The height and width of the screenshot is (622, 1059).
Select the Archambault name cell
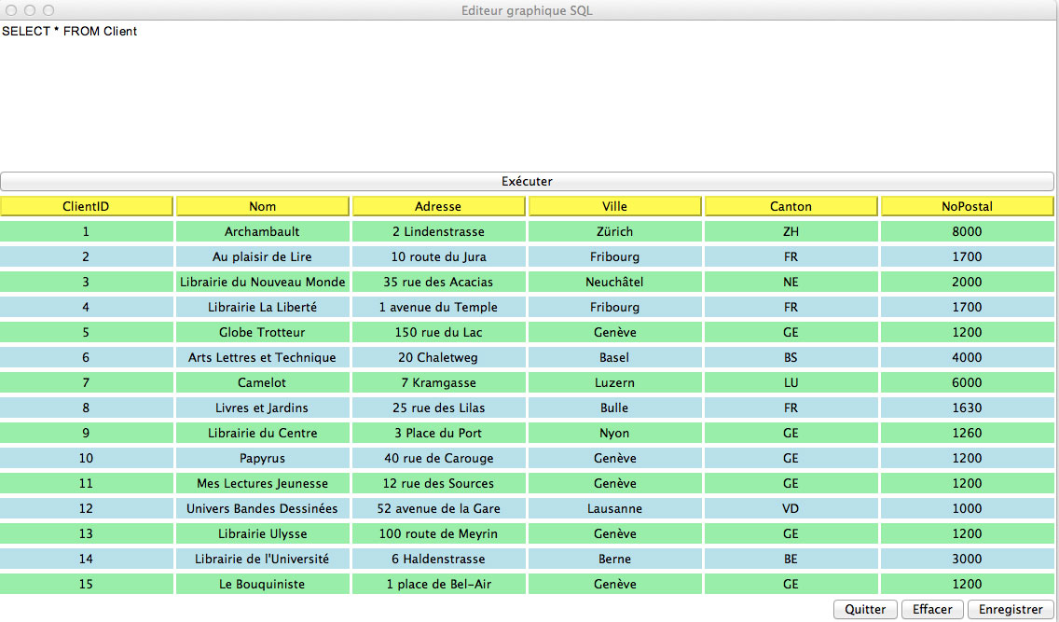263,231
